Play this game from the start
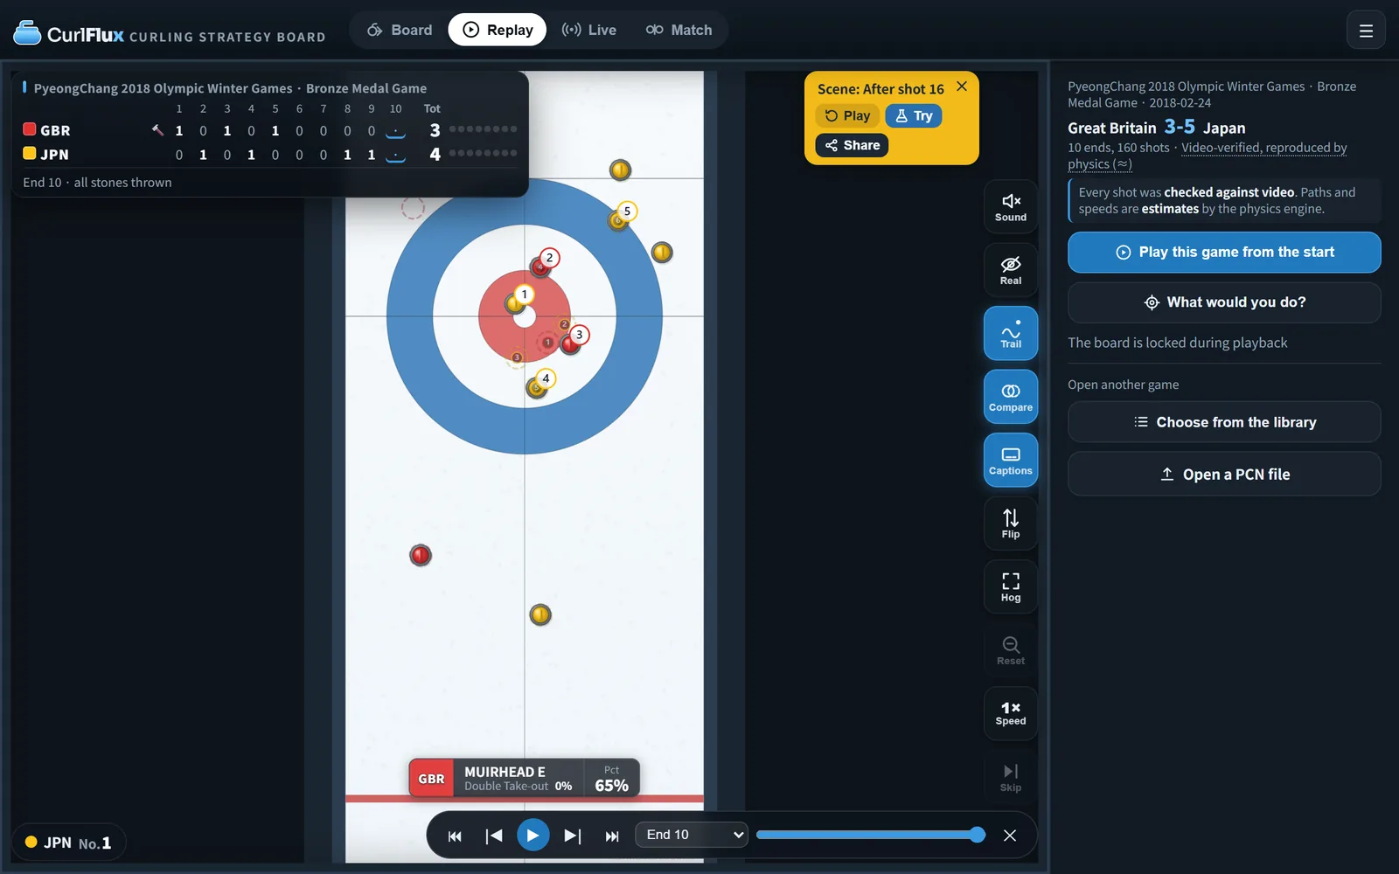 [x=1224, y=252]
